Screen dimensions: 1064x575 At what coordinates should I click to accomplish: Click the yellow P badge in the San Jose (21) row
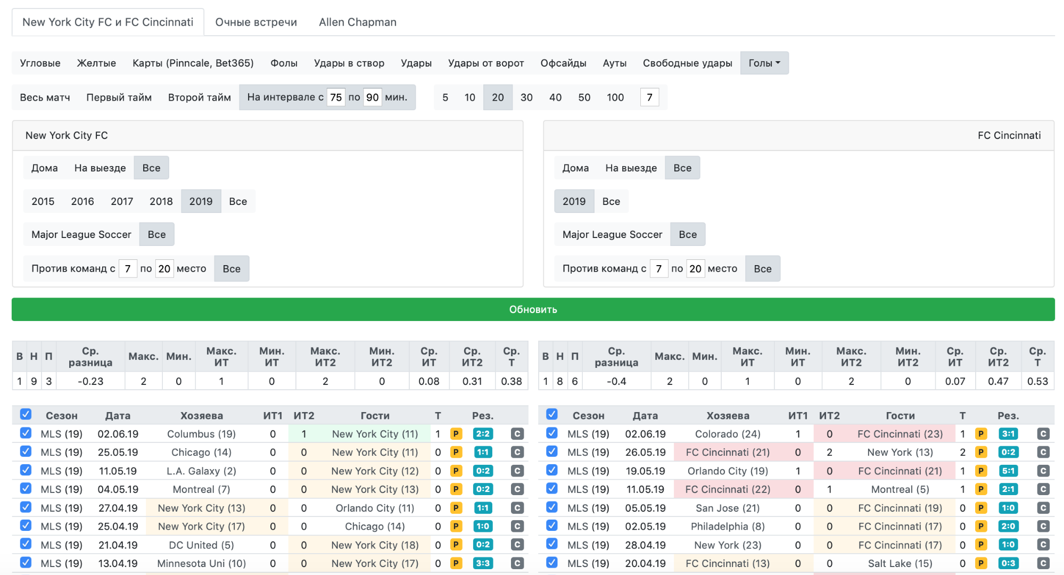[x=980, y=508]
